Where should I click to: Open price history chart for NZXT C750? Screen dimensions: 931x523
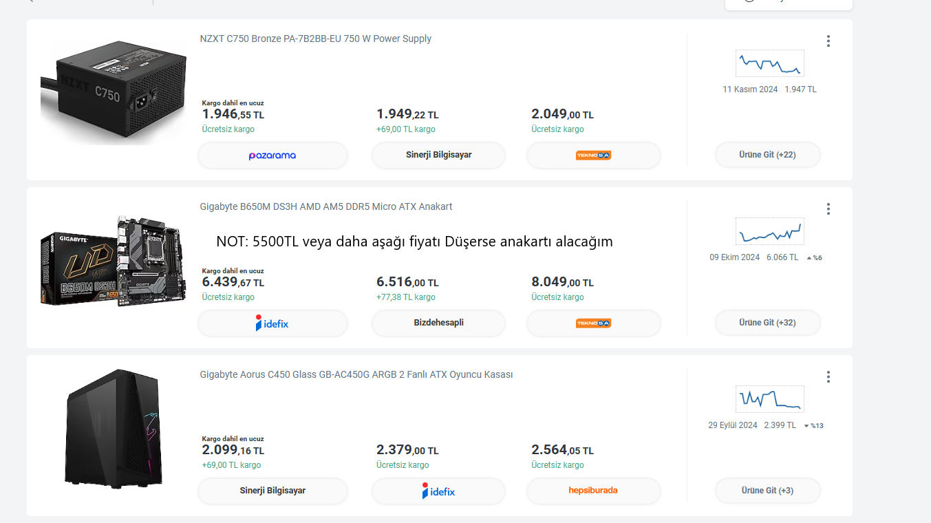tap(769, 63)
